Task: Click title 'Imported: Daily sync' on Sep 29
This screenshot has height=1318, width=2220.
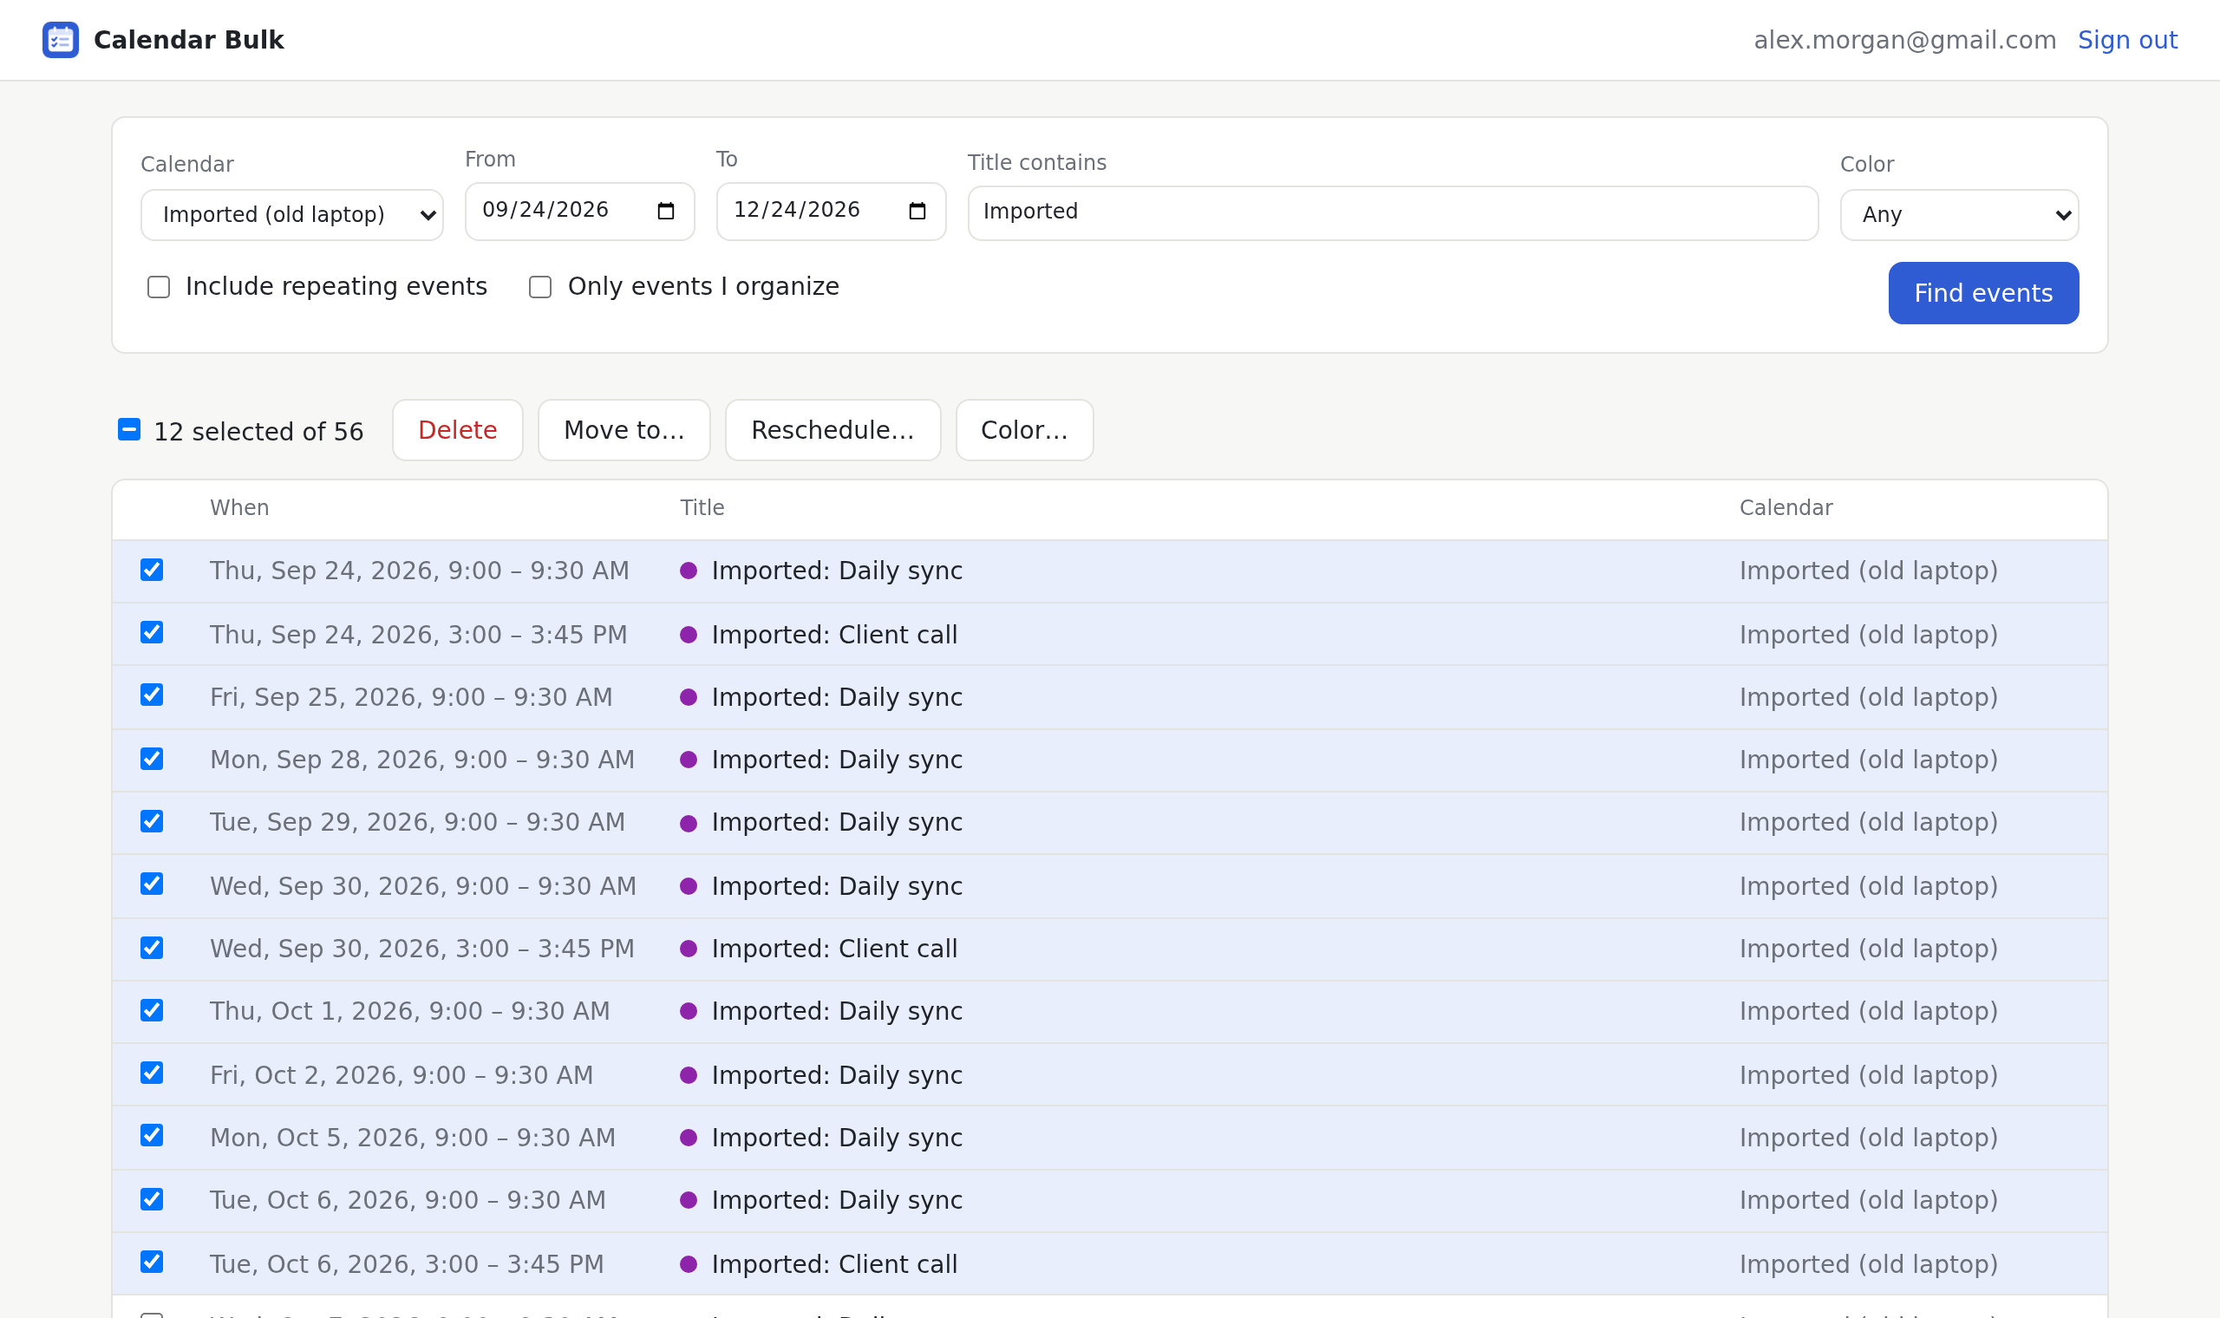Action: click(837, 822)
